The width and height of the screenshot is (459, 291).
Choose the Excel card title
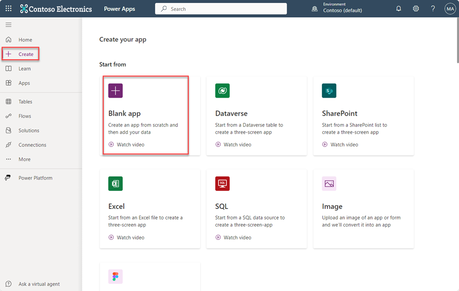[x=116, y=207]
